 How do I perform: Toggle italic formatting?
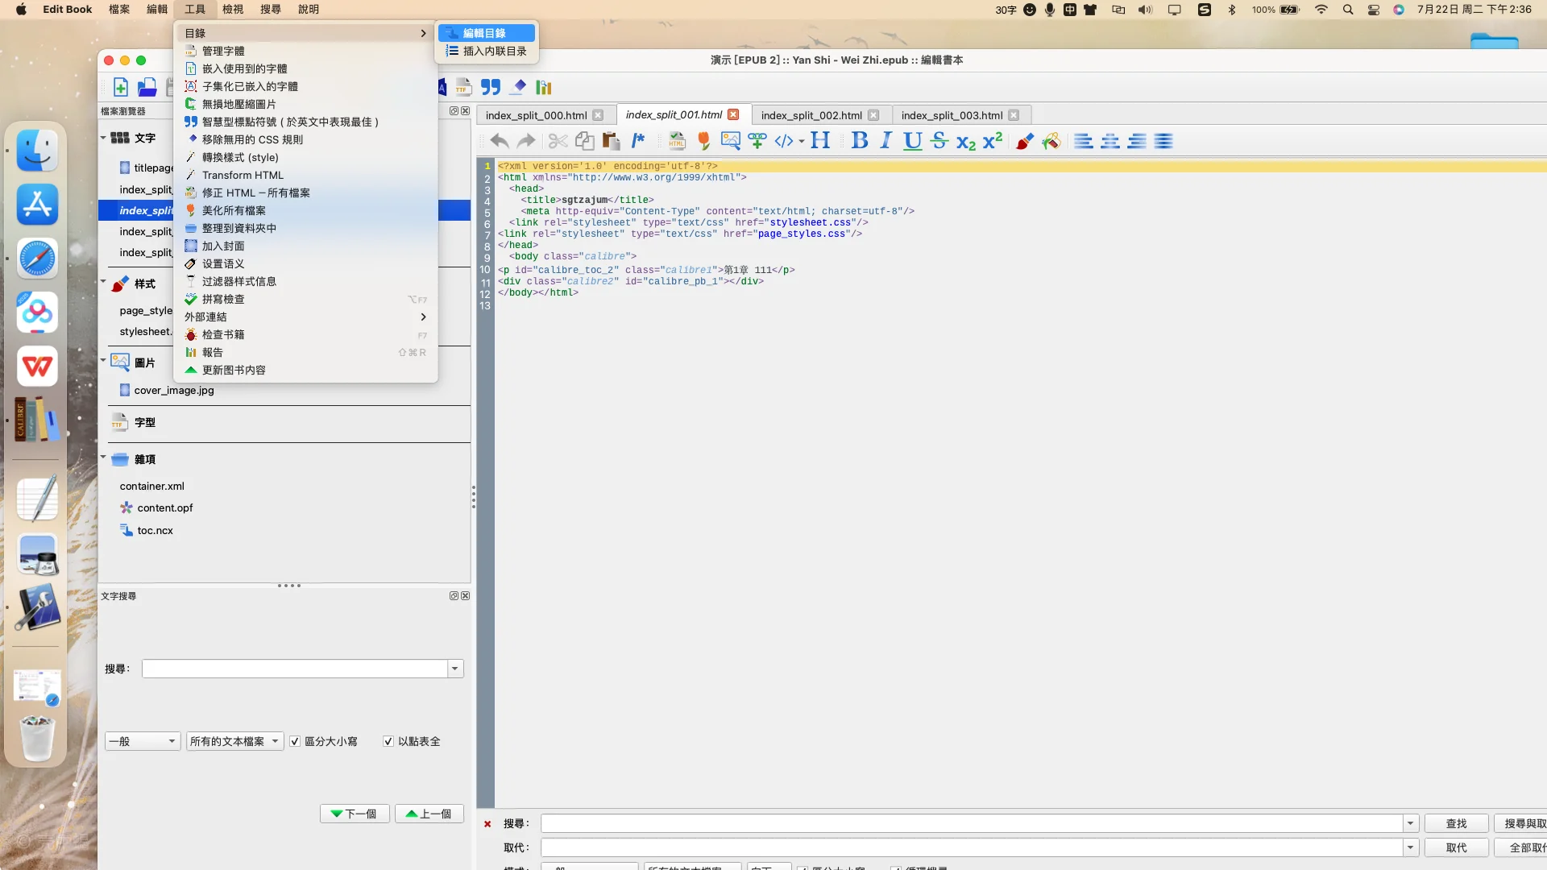coord(886,141)
